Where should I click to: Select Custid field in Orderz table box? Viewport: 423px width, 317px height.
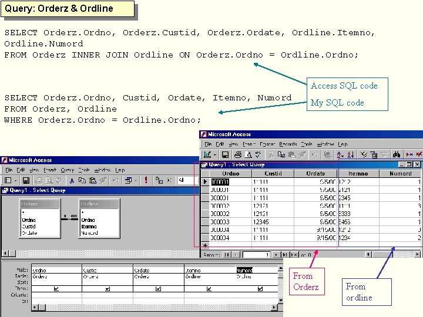click(29, 227)
